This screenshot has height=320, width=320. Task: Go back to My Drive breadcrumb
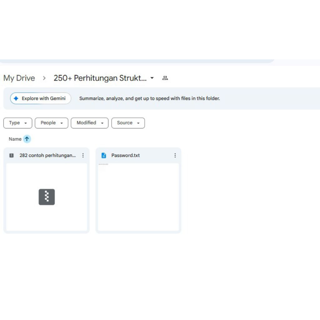pyautogui.click(x=19, y=78)
